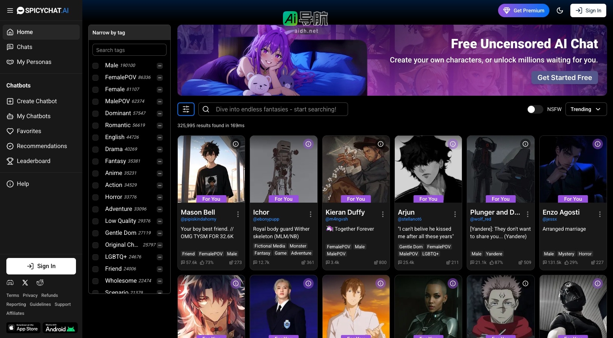Image resolution: width=613 pixels, height=338 pixels.
Task: Open the Reddit icon link
Action: coord(40,283)
